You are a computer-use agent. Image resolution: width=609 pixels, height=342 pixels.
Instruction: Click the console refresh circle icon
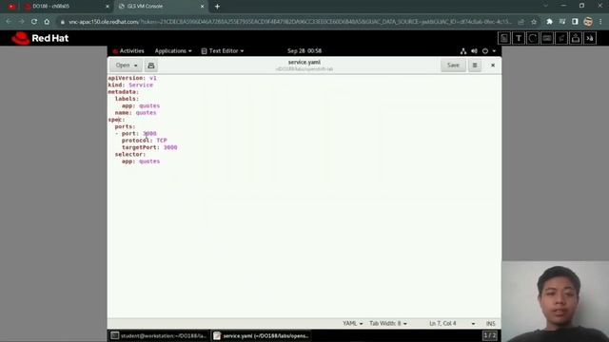(533, 38)
